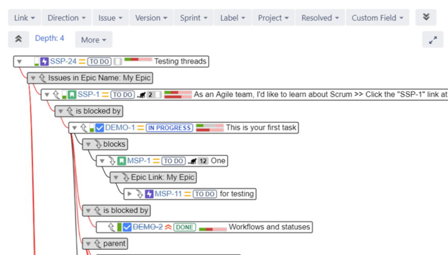Click the fullscreen expand arrows icon
The image size is (448, 255).
[433, 40]
